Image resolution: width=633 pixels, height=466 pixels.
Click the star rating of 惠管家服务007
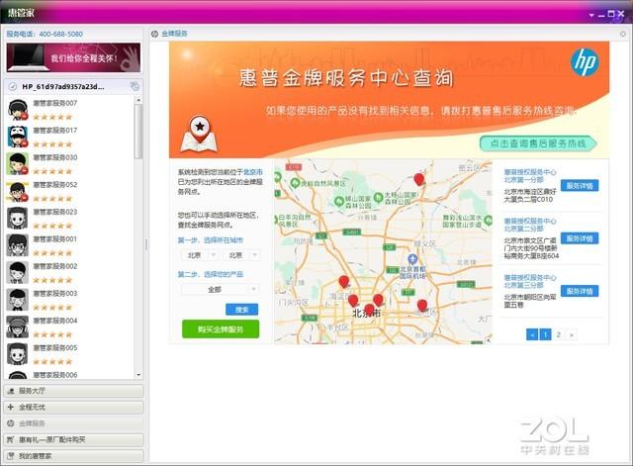coord(52,117)
